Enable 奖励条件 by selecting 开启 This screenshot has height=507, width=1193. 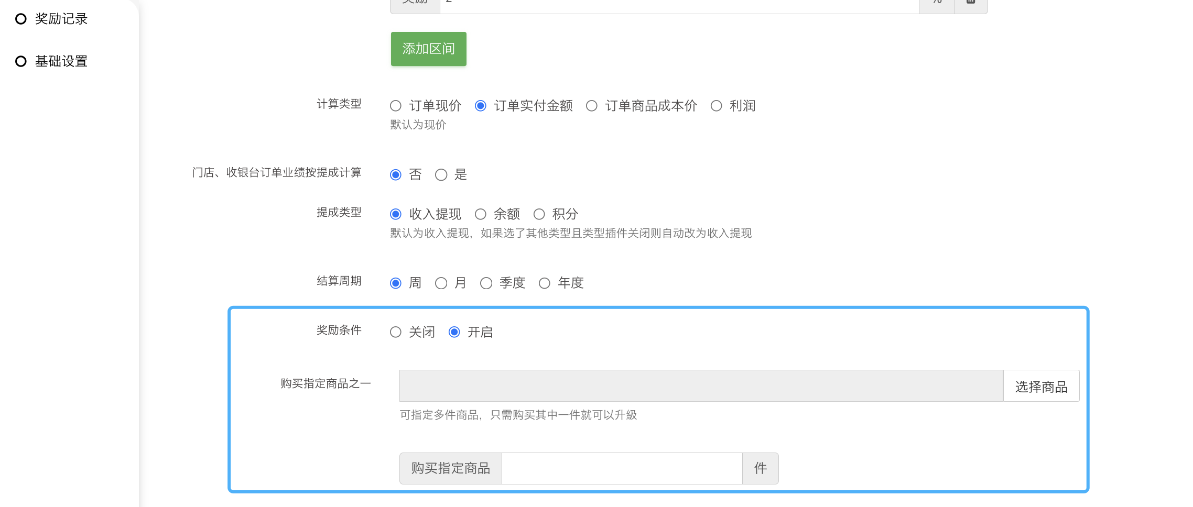click(x=454, y=333)
